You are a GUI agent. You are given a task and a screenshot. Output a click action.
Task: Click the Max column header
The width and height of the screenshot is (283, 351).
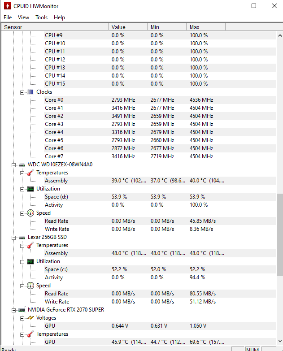tap(206, 27)
